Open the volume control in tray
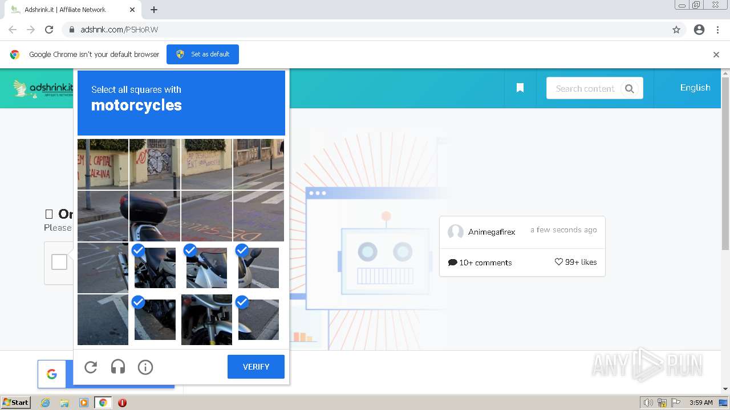The width and height of the screenshot is (730, 410). pyautogui.click(x=648, y=403)
